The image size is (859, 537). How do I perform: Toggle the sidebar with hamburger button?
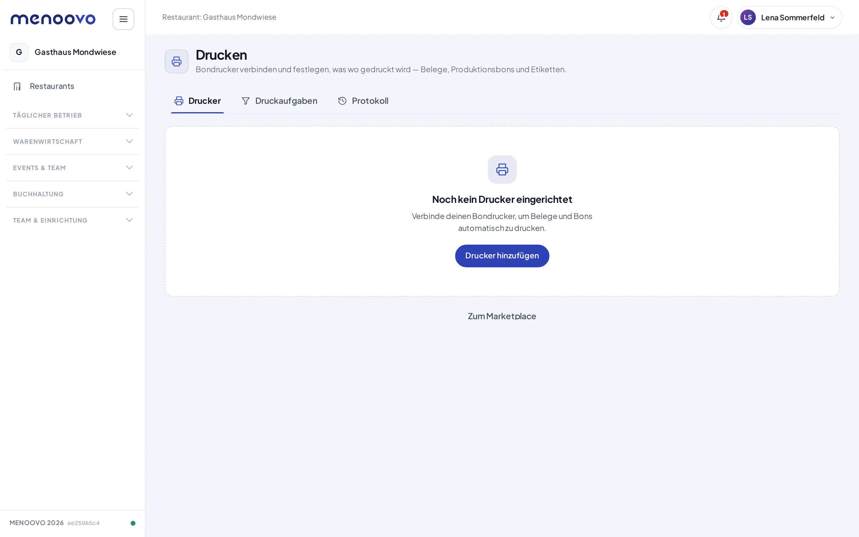coord(123,19)
